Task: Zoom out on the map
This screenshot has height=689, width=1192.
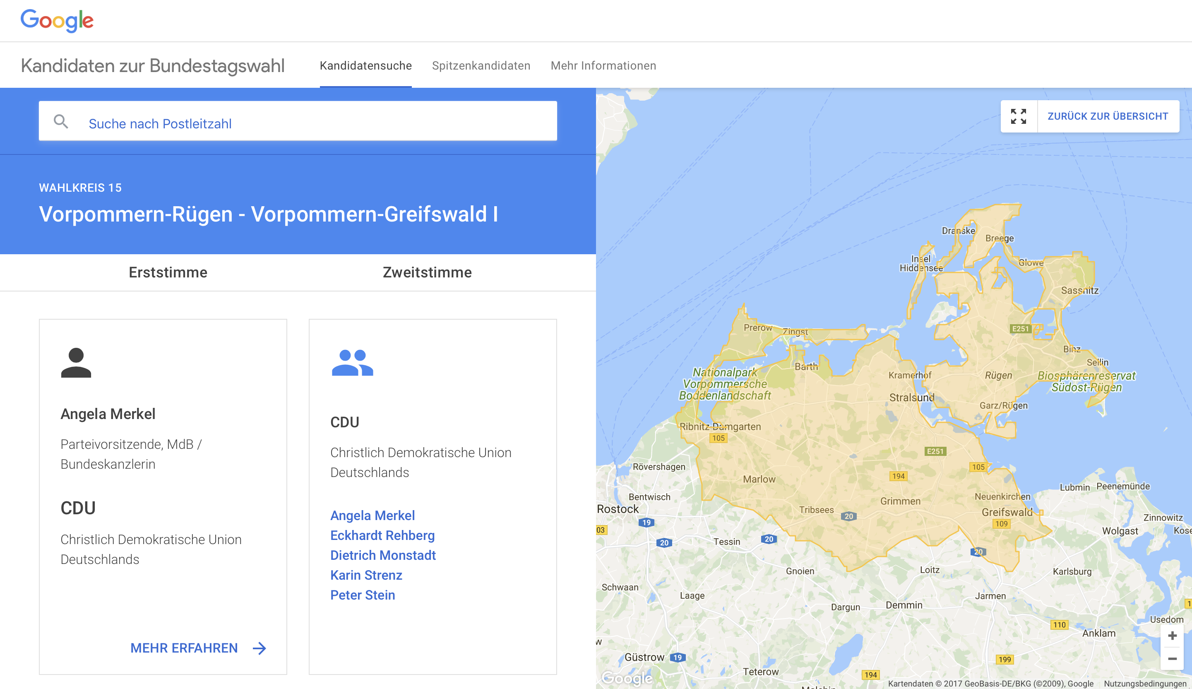Action: pos(1172,659)
